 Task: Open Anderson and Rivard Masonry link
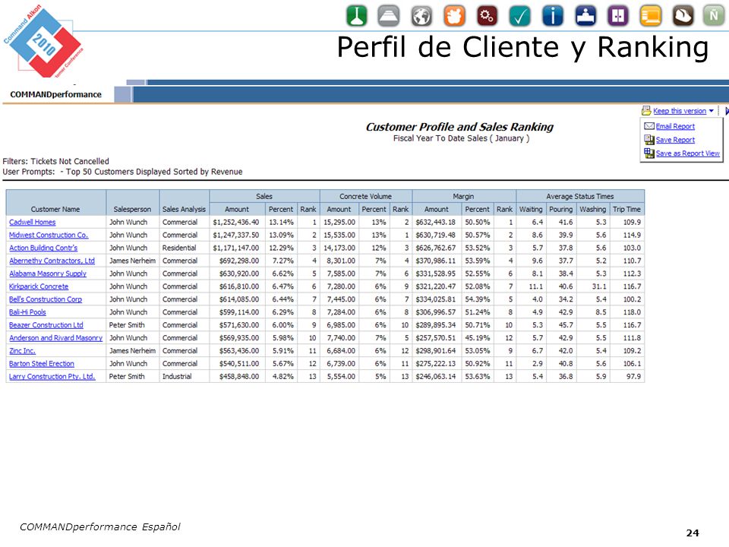pyautogui.click(x=55, y=337)
